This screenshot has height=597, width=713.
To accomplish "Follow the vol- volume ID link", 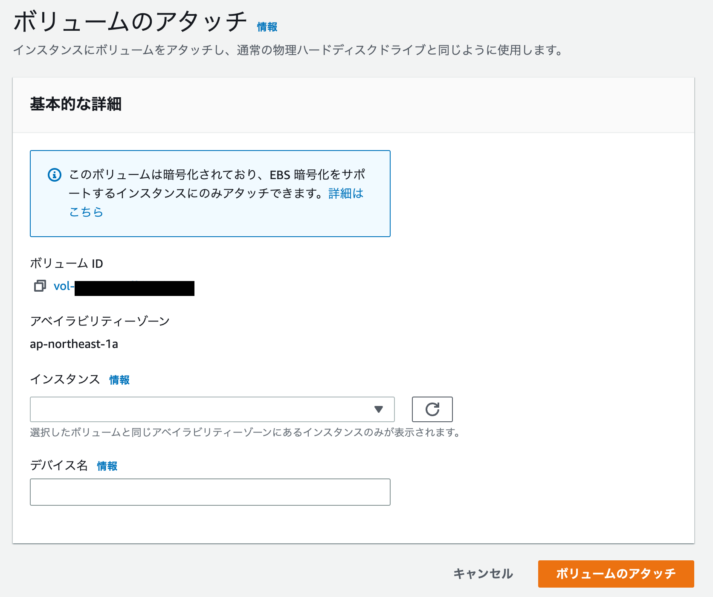I will (64, 286).
